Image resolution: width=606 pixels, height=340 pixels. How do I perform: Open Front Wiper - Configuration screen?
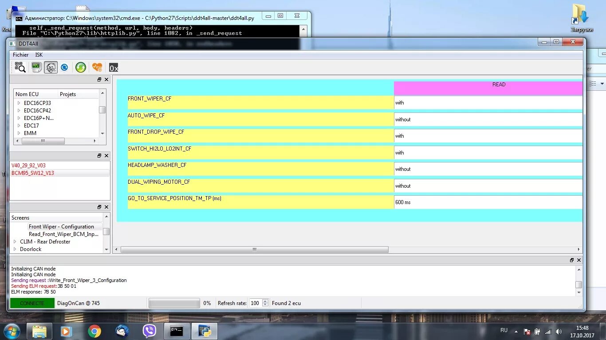61,227
